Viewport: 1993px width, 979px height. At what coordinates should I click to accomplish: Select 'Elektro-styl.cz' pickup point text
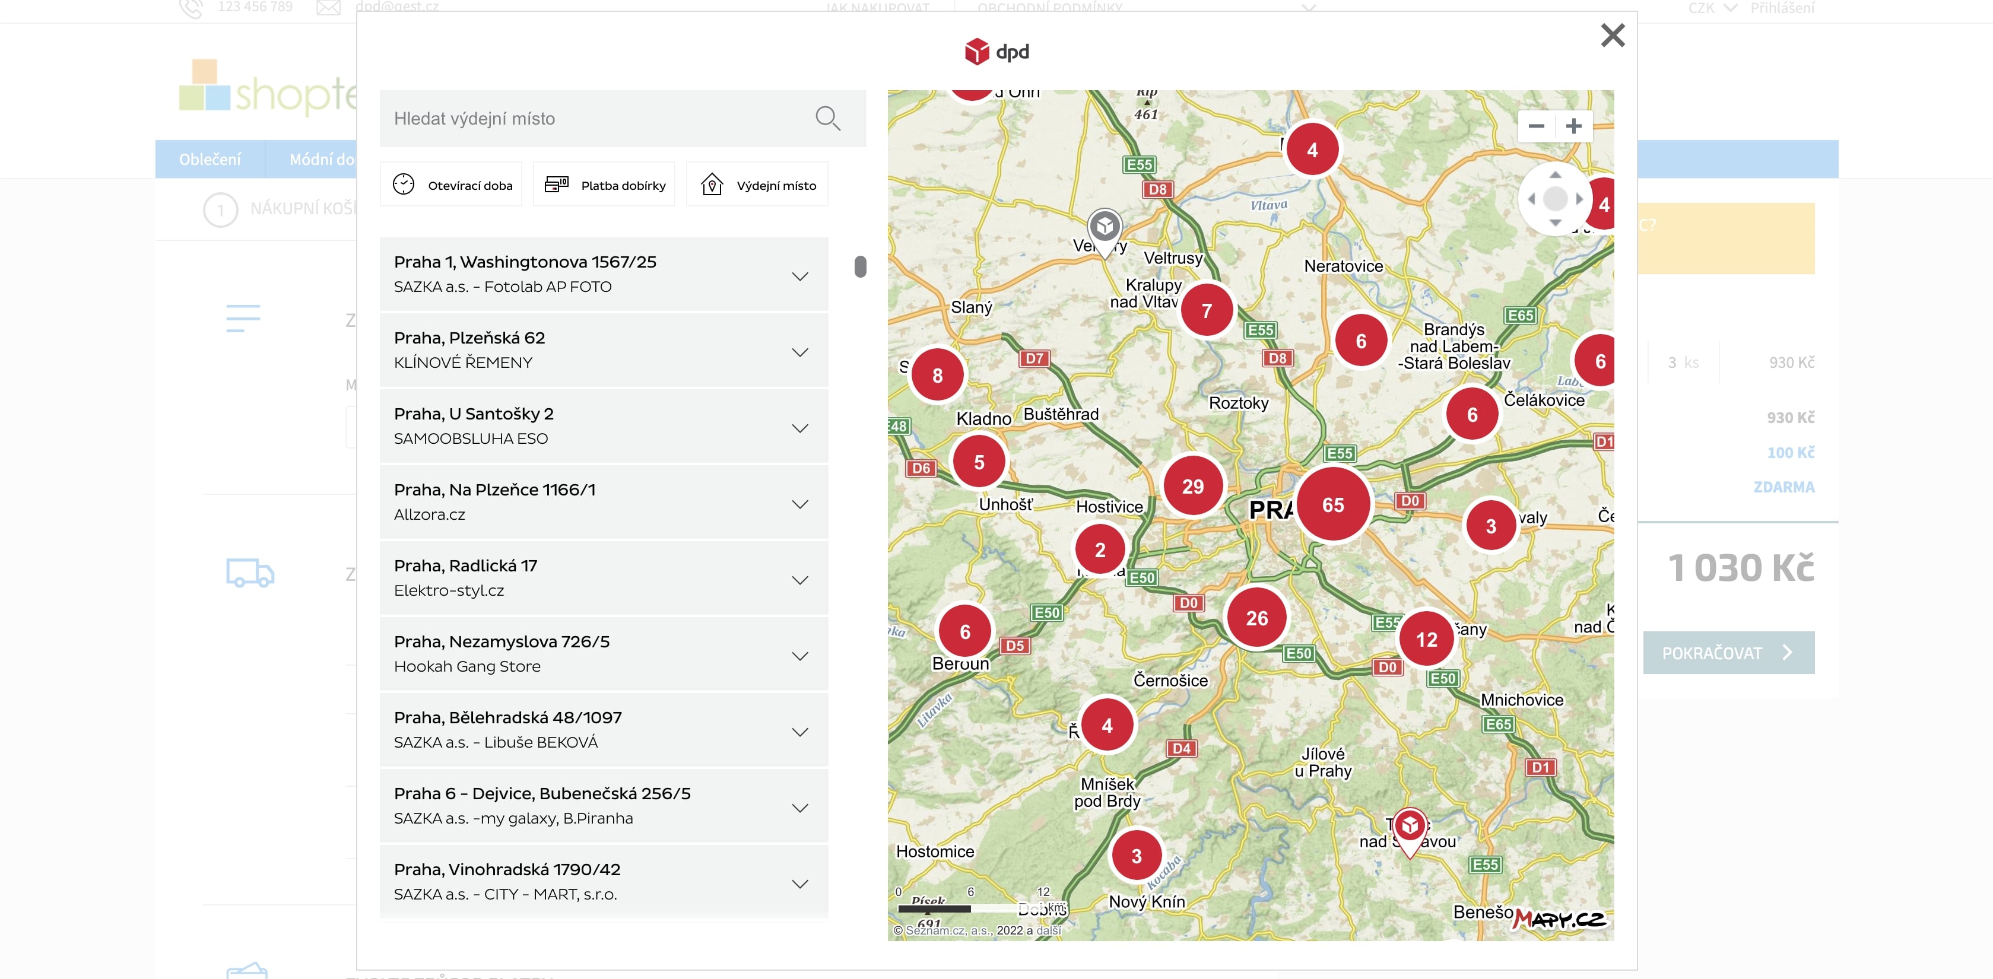coord(449,590)
